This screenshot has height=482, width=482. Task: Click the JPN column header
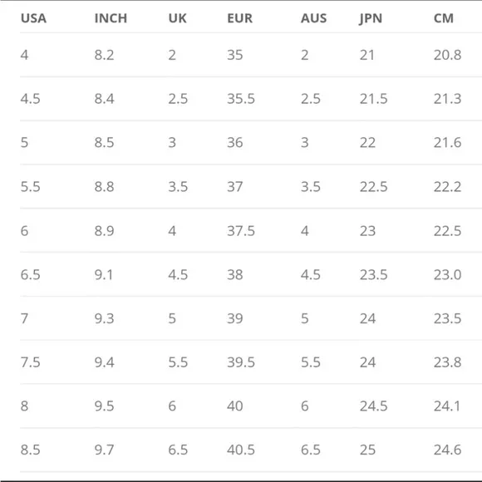(x=371, y=18)
